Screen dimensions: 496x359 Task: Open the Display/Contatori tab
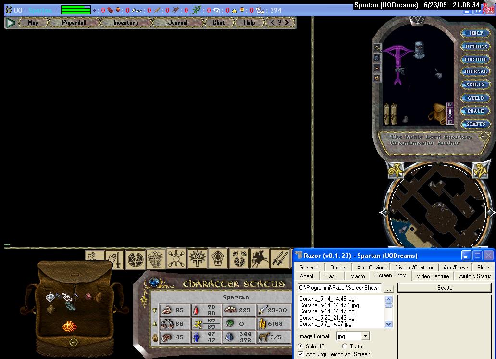click(x=414, y=268)
